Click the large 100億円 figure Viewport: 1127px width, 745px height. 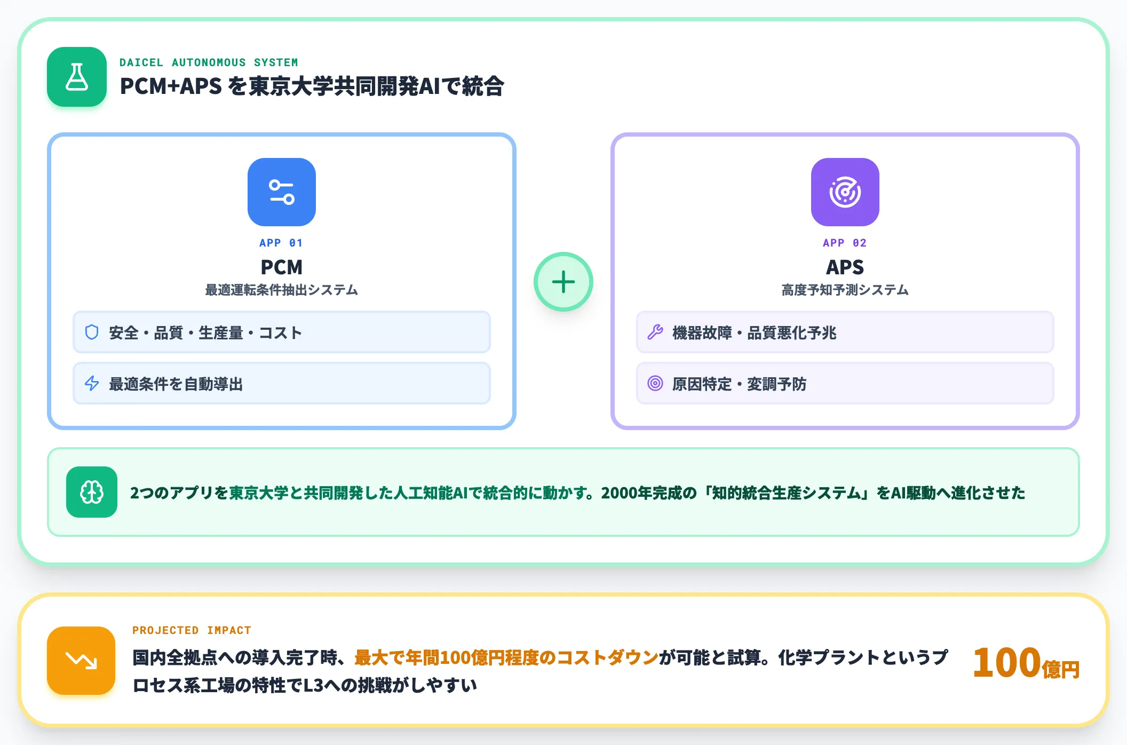[1026, 663]
